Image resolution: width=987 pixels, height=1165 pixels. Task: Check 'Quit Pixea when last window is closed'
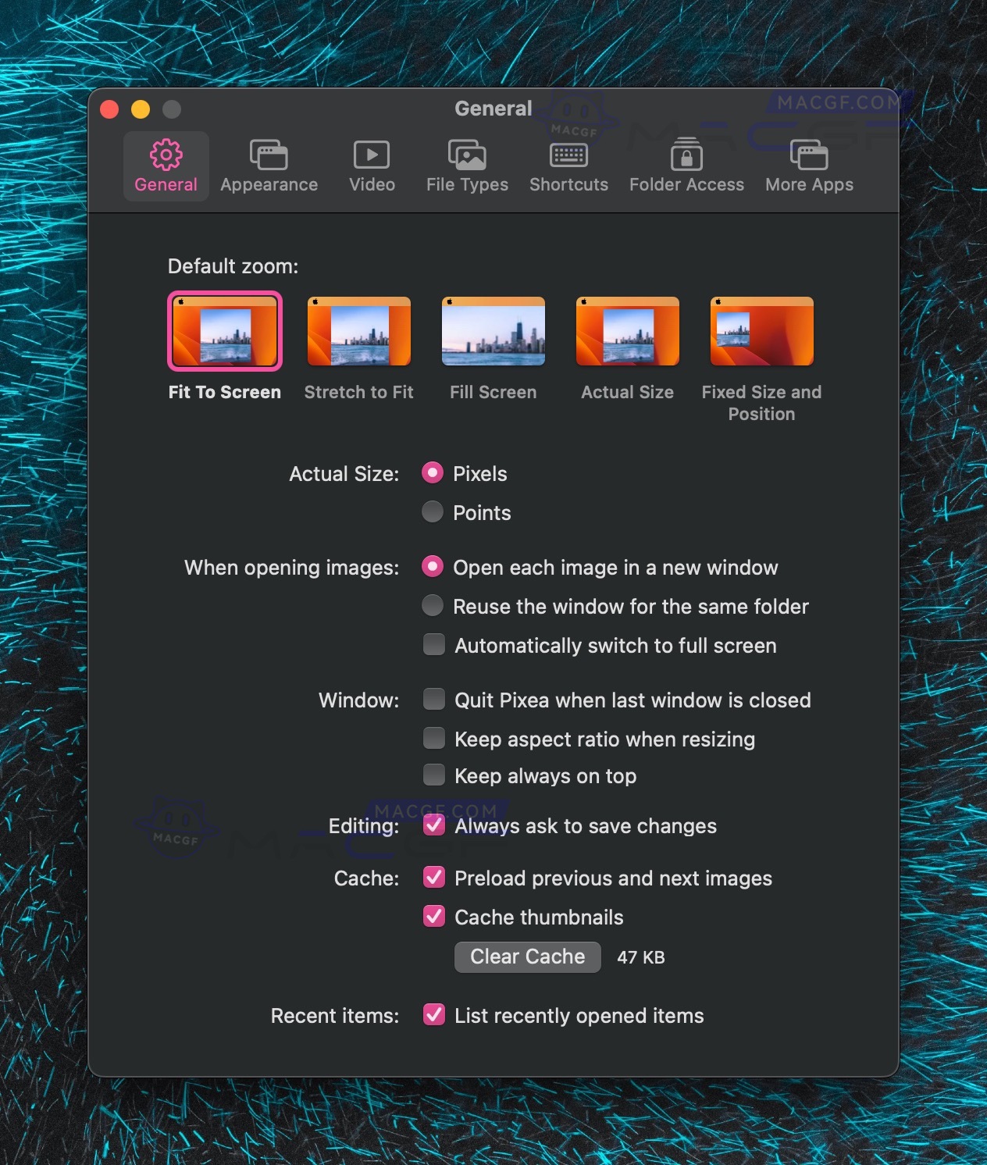[x=433, y=700]
